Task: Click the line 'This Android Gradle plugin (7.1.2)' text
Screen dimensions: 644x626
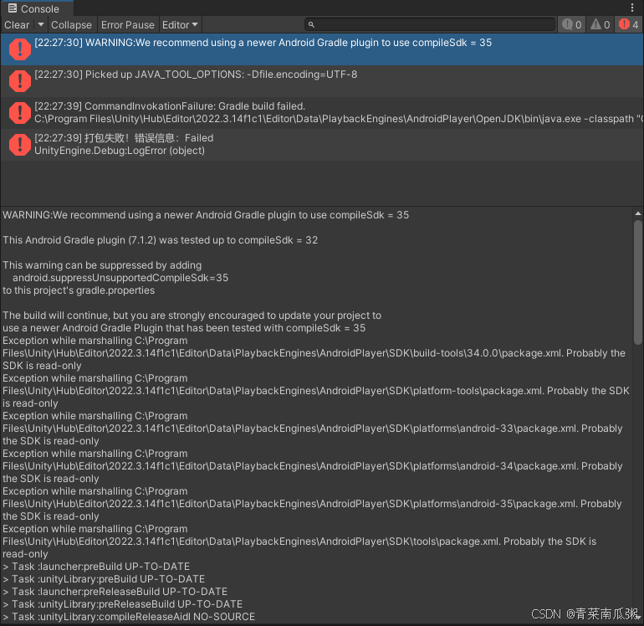Action: (x=161, y=240)
